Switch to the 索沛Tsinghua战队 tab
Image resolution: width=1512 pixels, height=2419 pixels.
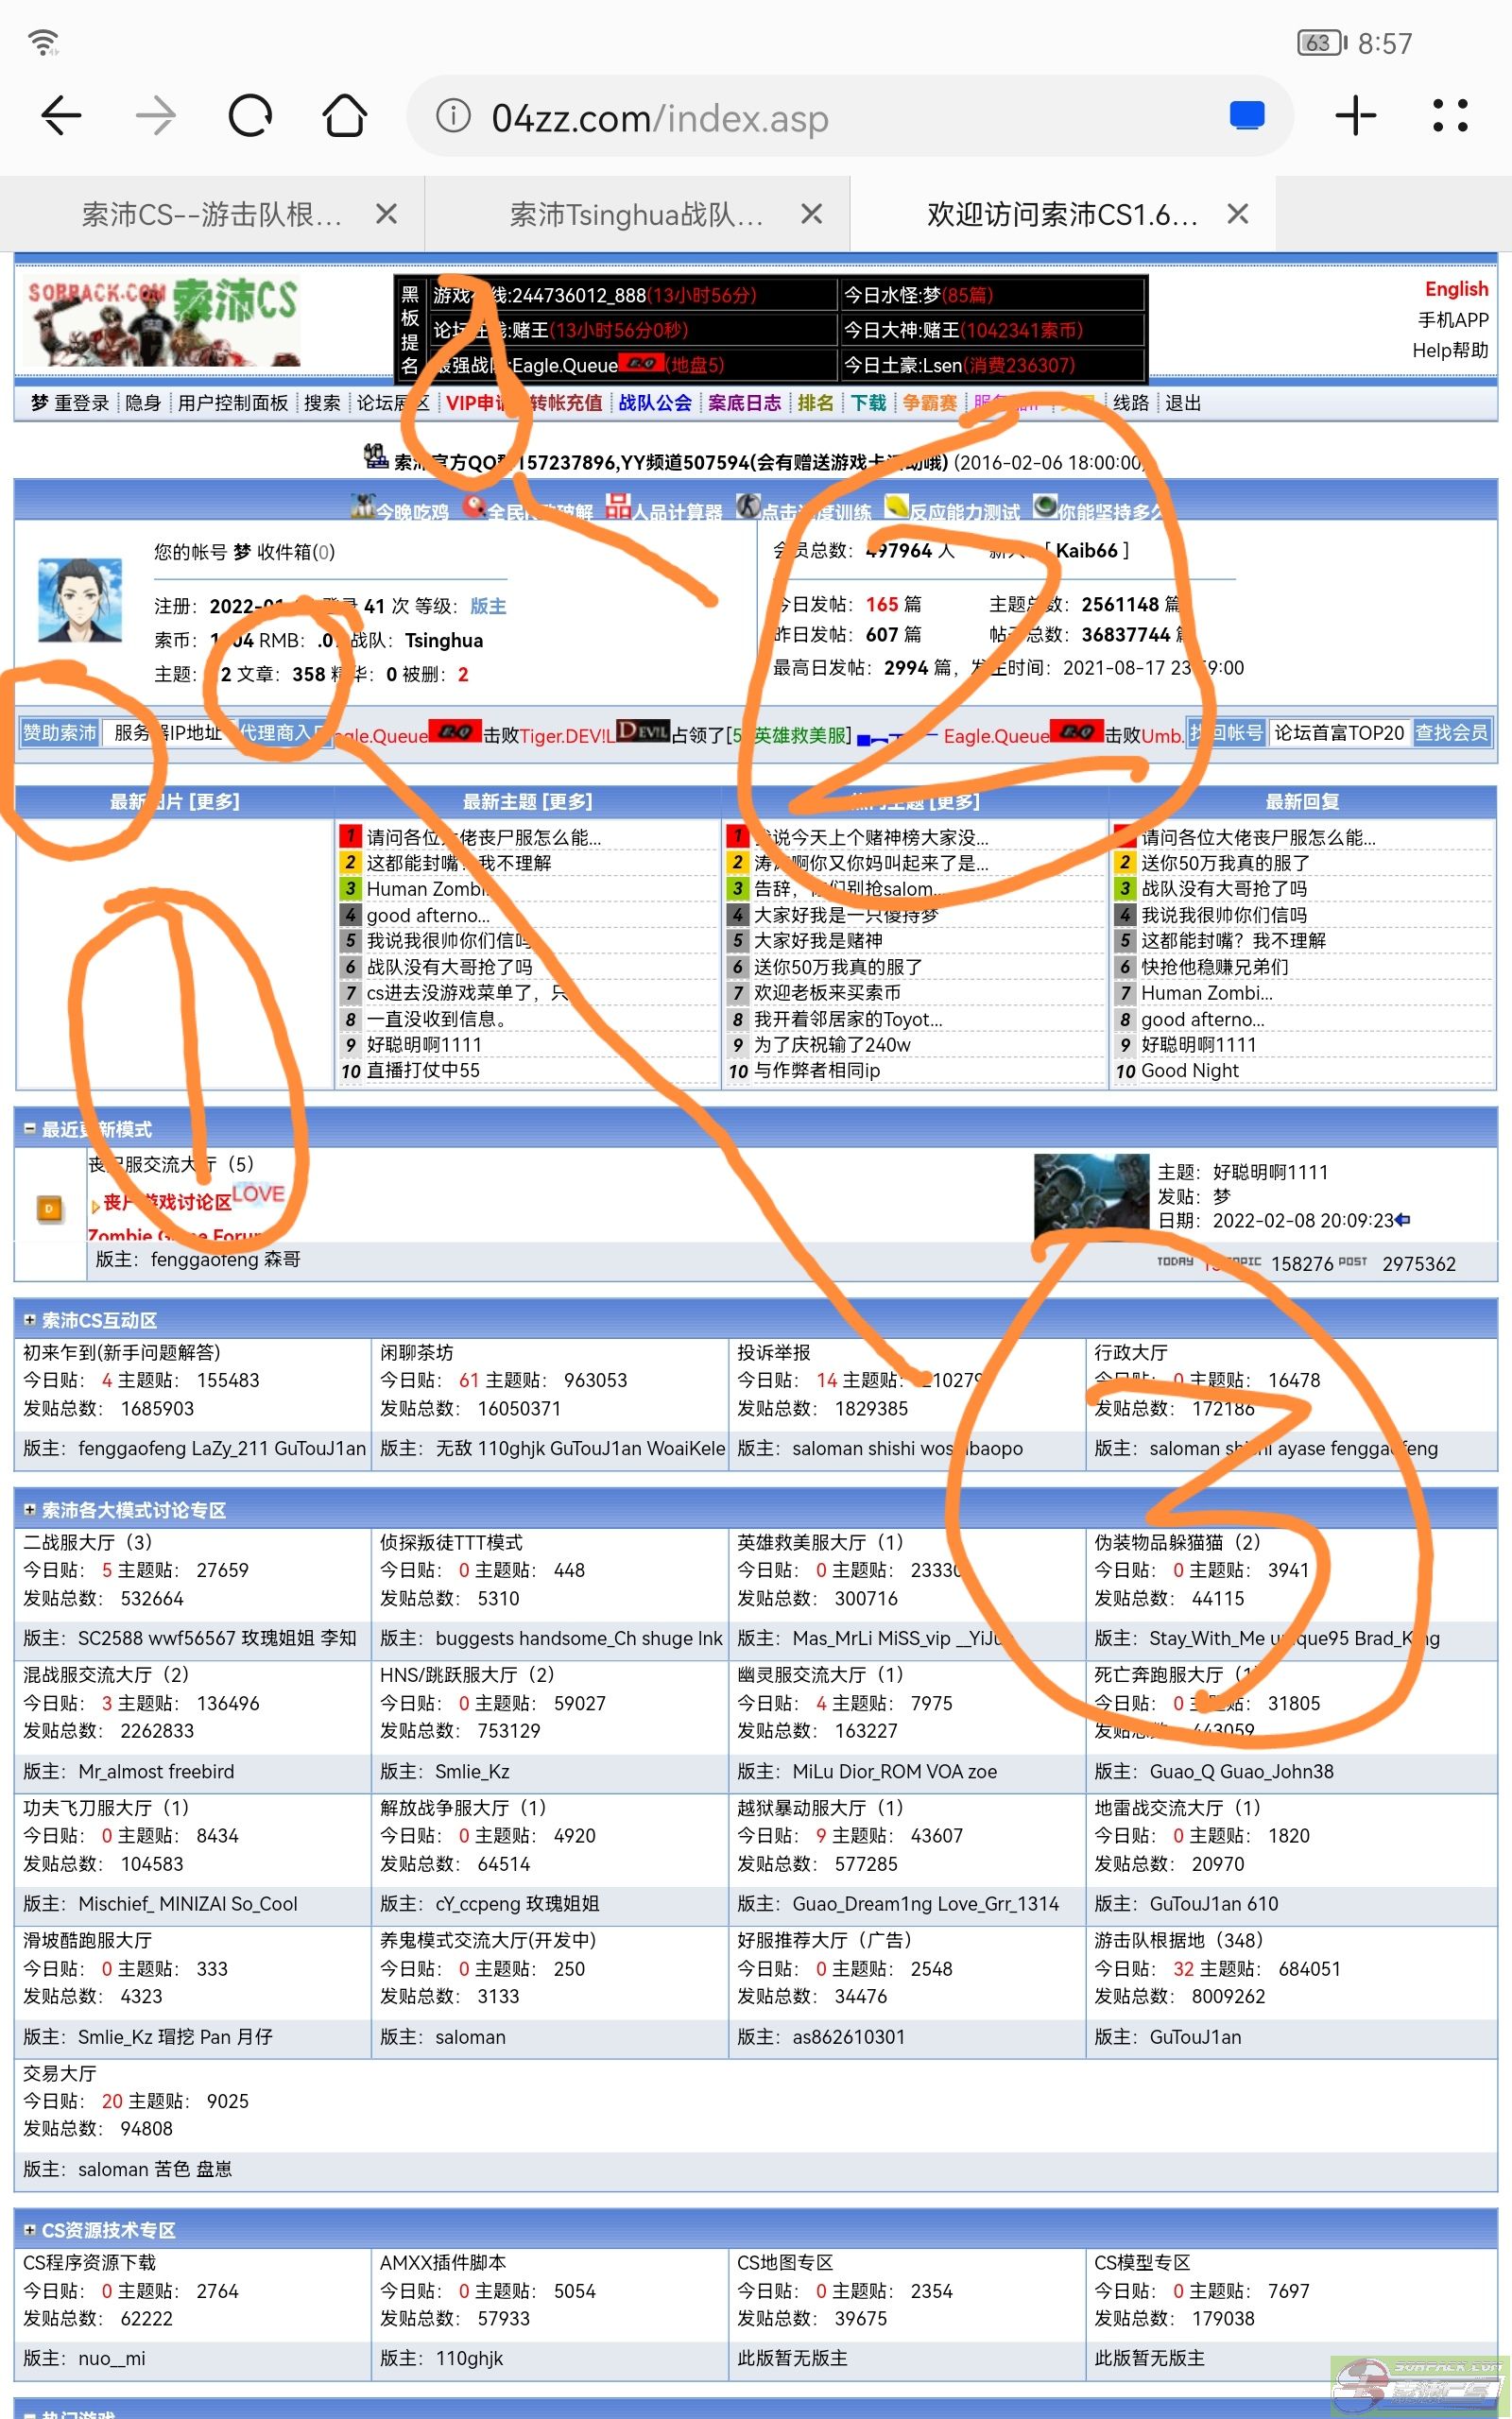[636, 214]
